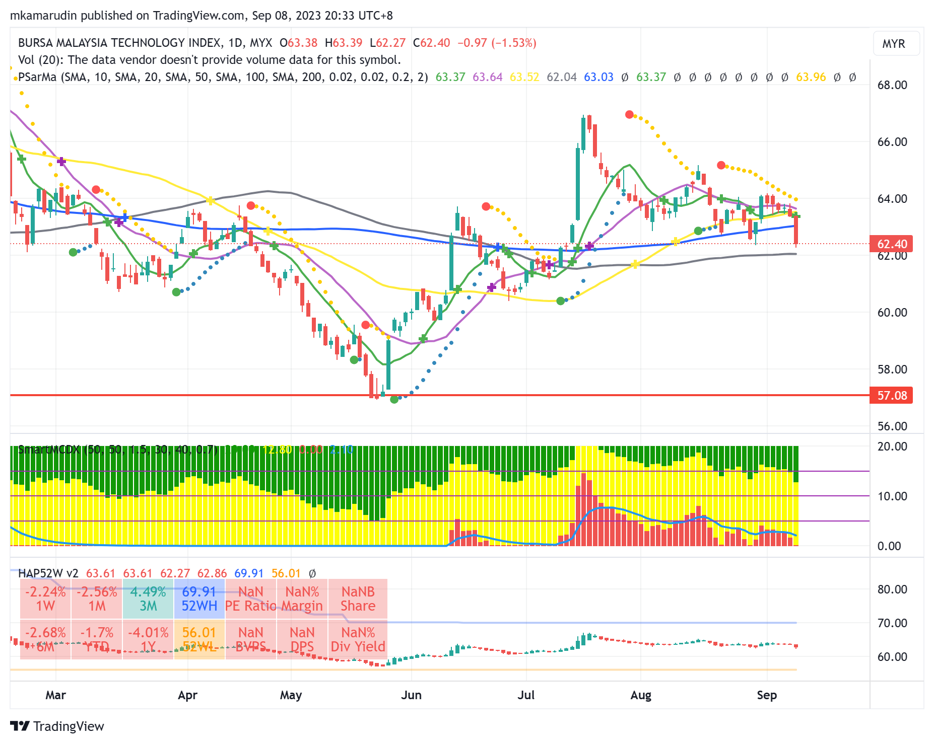Select the Vol (20) indicator message

click(x=210, y=60)
